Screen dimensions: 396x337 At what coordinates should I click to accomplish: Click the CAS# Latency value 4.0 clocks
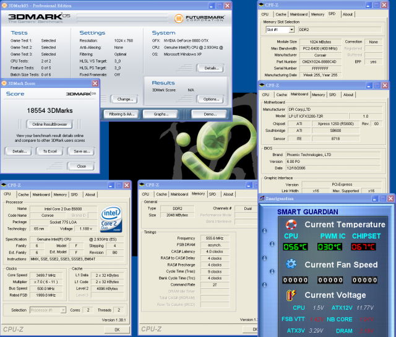point(215,252)
